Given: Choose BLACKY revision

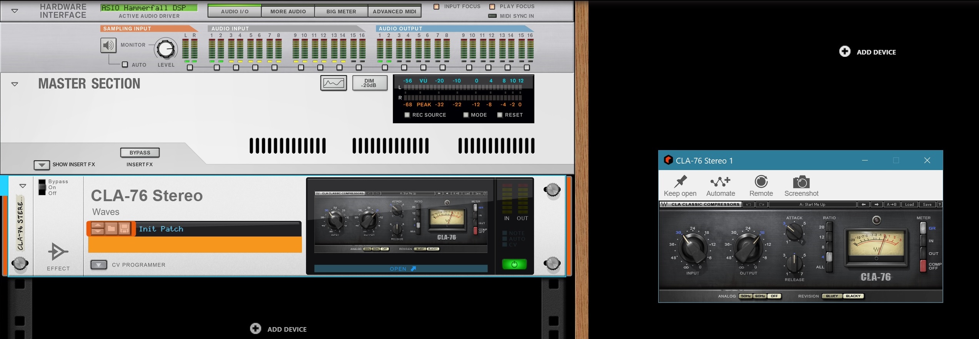Looking at the screenshot, I should (853, 296).
